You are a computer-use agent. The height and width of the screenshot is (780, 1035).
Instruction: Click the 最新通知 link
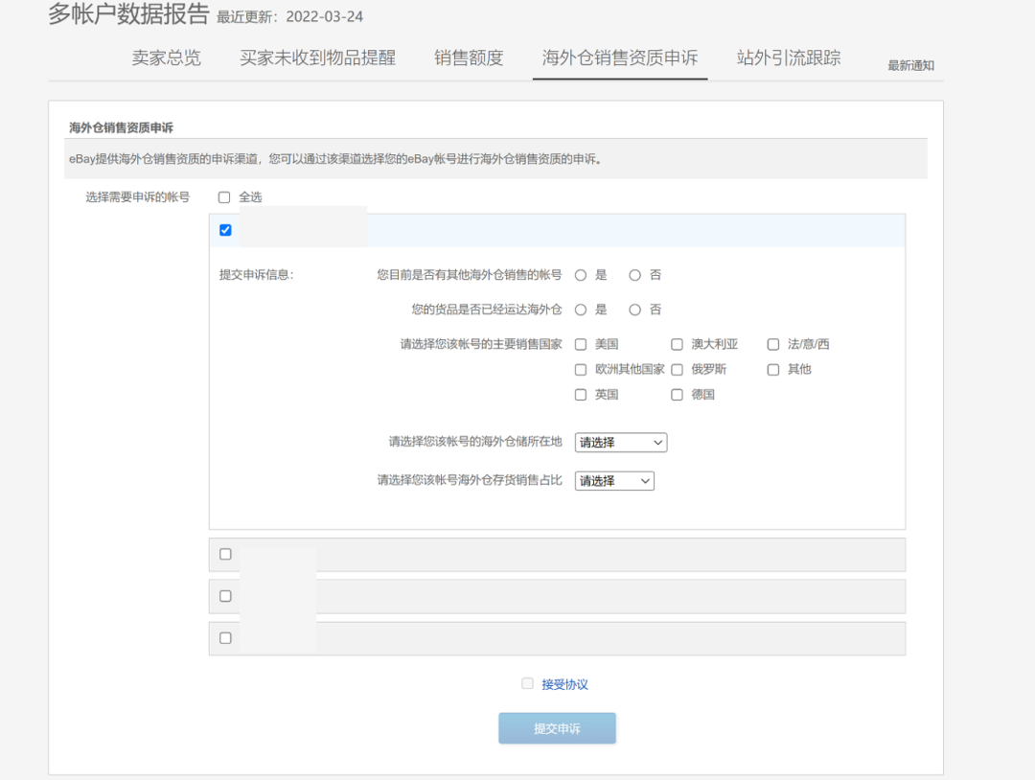click(x=910, y=65)
